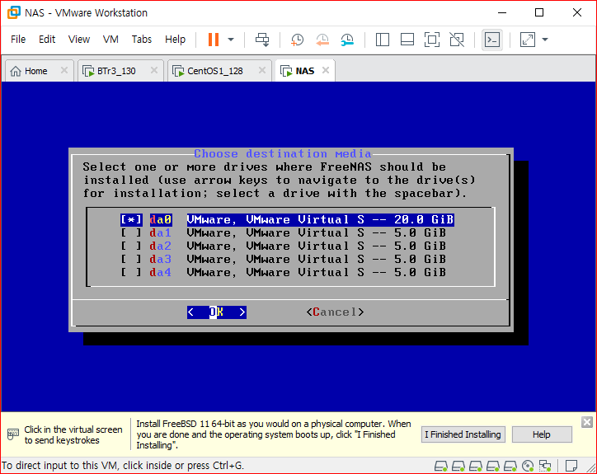Click the Help button in hint bar

click(x=542, y=434)
